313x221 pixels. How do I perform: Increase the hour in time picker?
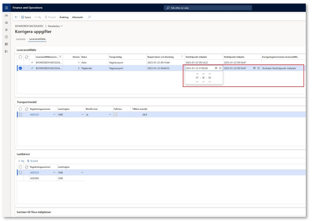(197, 74)
